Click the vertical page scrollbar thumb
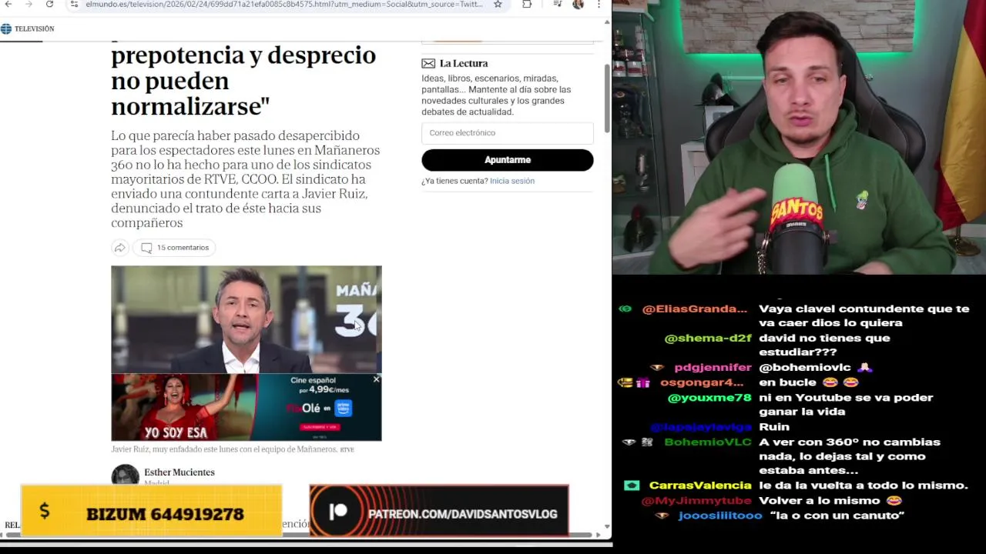Viewport: 986px width, 554px height. (607, 98)
